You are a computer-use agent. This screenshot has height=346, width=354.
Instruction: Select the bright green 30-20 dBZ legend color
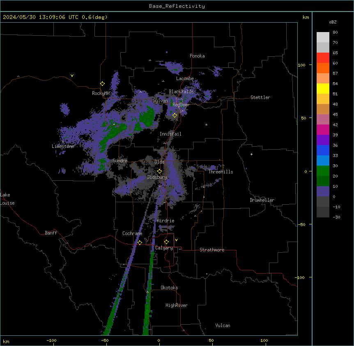[x=323, y=171]
